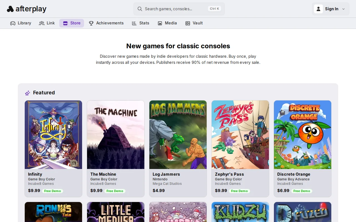
Task: Open the Kudzu game thumbnail
Action: [x=240, y=212]
